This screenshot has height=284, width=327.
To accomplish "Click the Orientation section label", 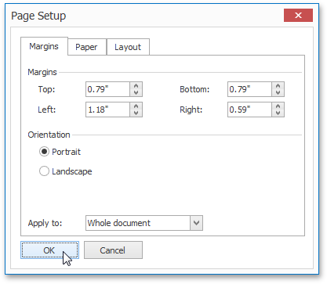I will 49,135.
